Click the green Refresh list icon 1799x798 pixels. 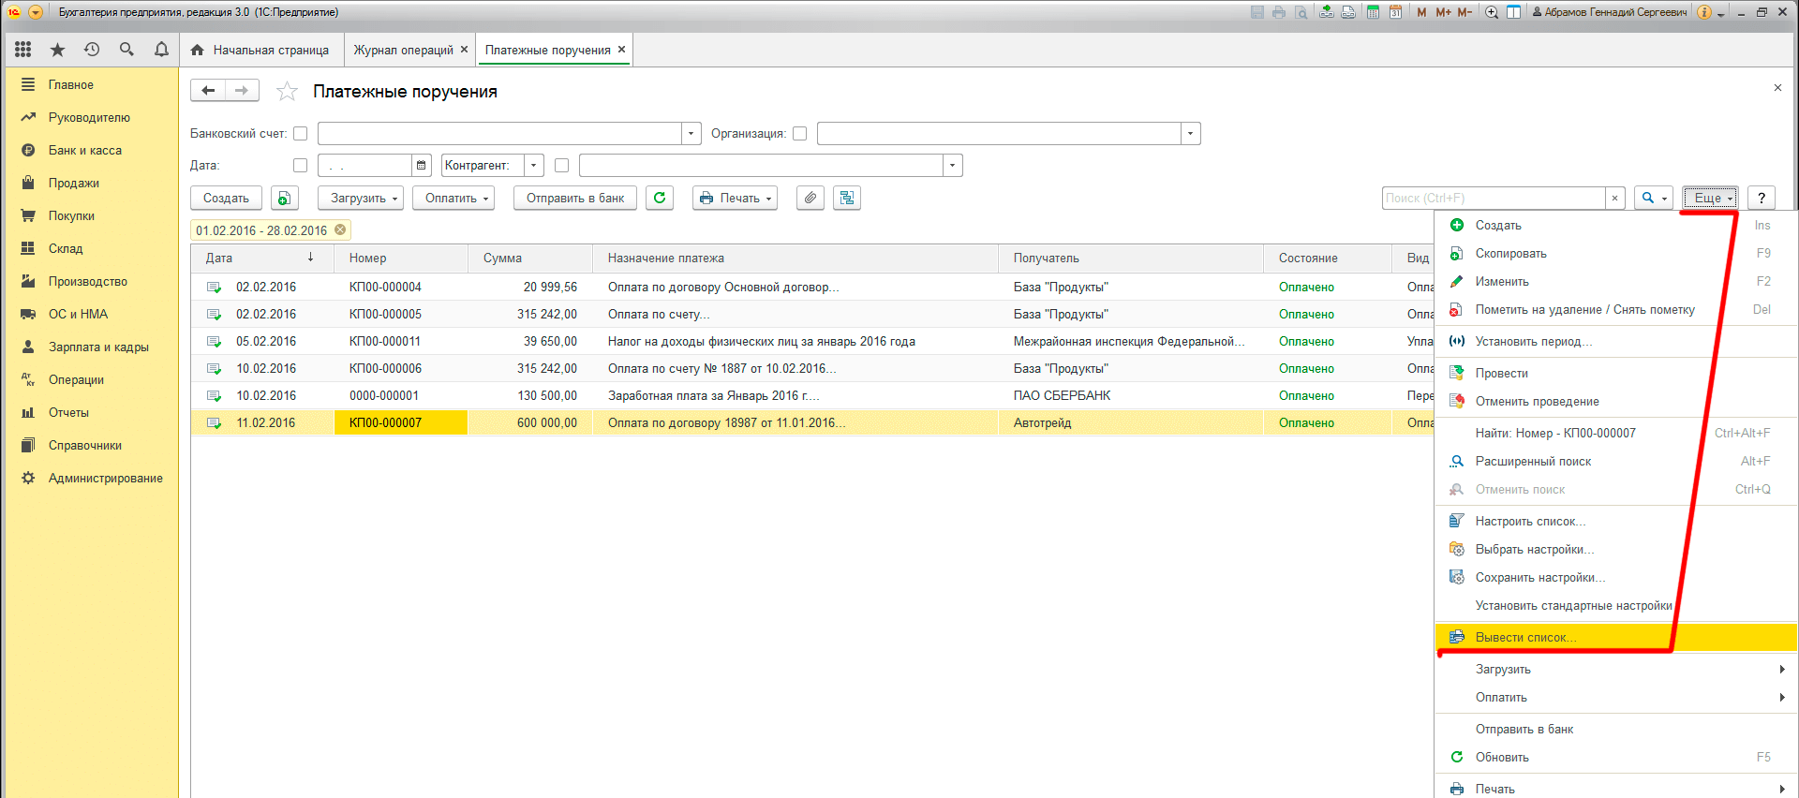(x=660, y=198)
